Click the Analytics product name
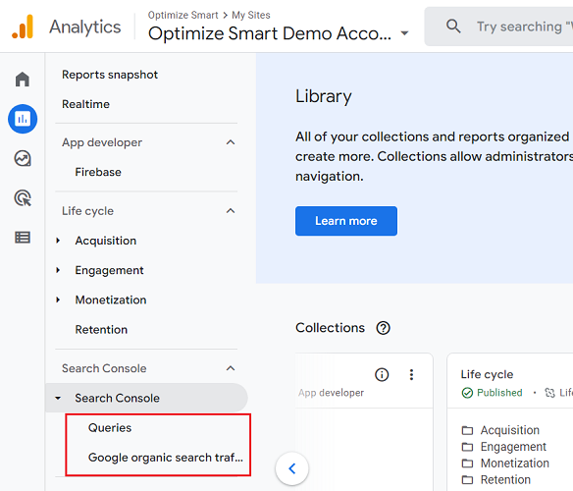Viewport: 573px width, 491px height. pyautogui.click(x=85, y=27)
